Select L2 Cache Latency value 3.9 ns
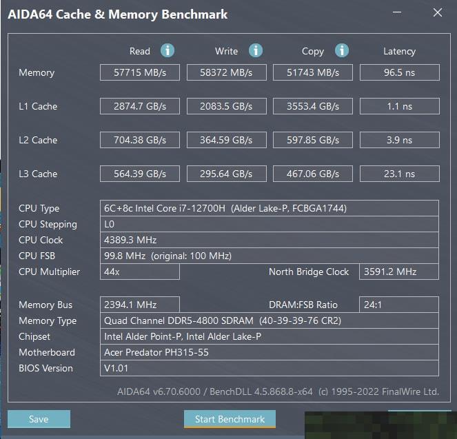The width and height of the screenshot is (457, 439). pyautogui.click(x=400, y=140)
